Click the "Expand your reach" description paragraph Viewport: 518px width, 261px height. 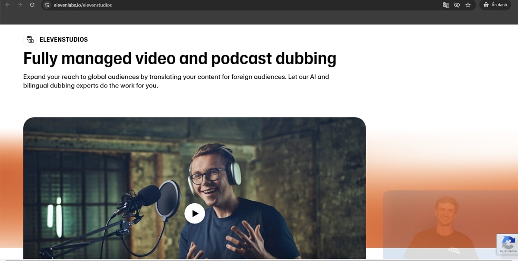pyautogui.click(x=176, y=81)
